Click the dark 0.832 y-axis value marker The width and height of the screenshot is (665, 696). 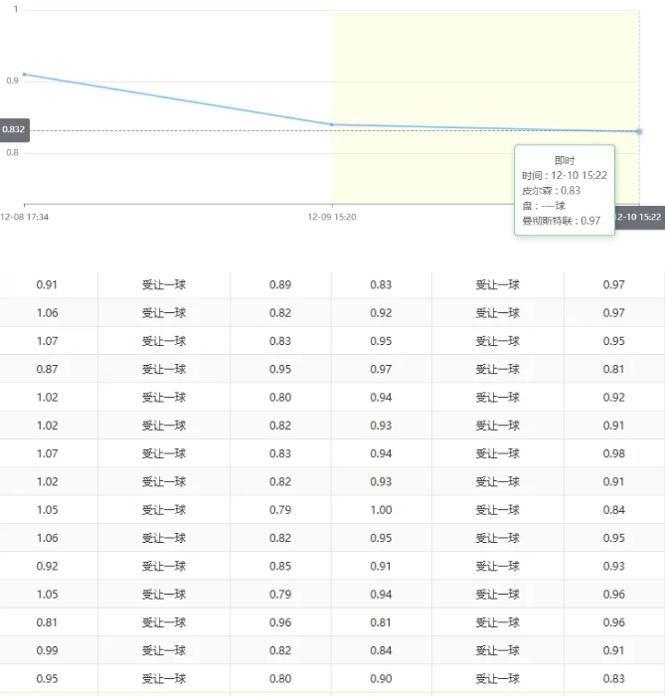coord(15,130)
